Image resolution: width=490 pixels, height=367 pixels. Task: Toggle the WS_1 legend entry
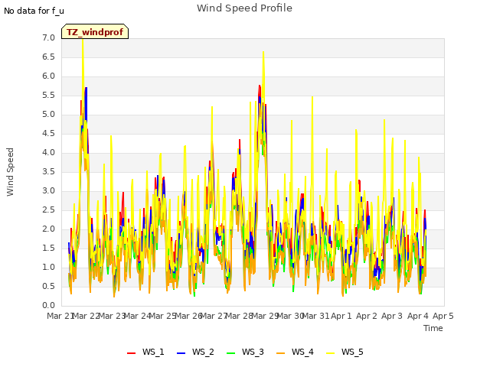coord(145,352)
